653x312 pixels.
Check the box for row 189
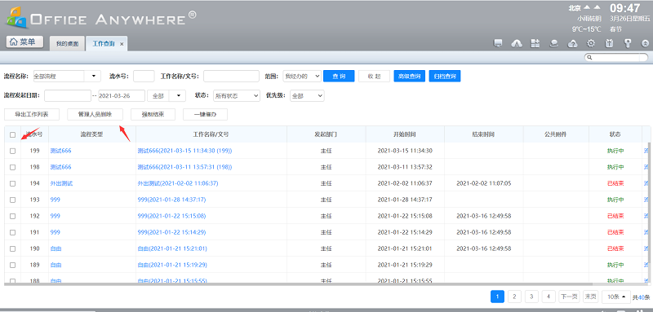pos(12,265)
